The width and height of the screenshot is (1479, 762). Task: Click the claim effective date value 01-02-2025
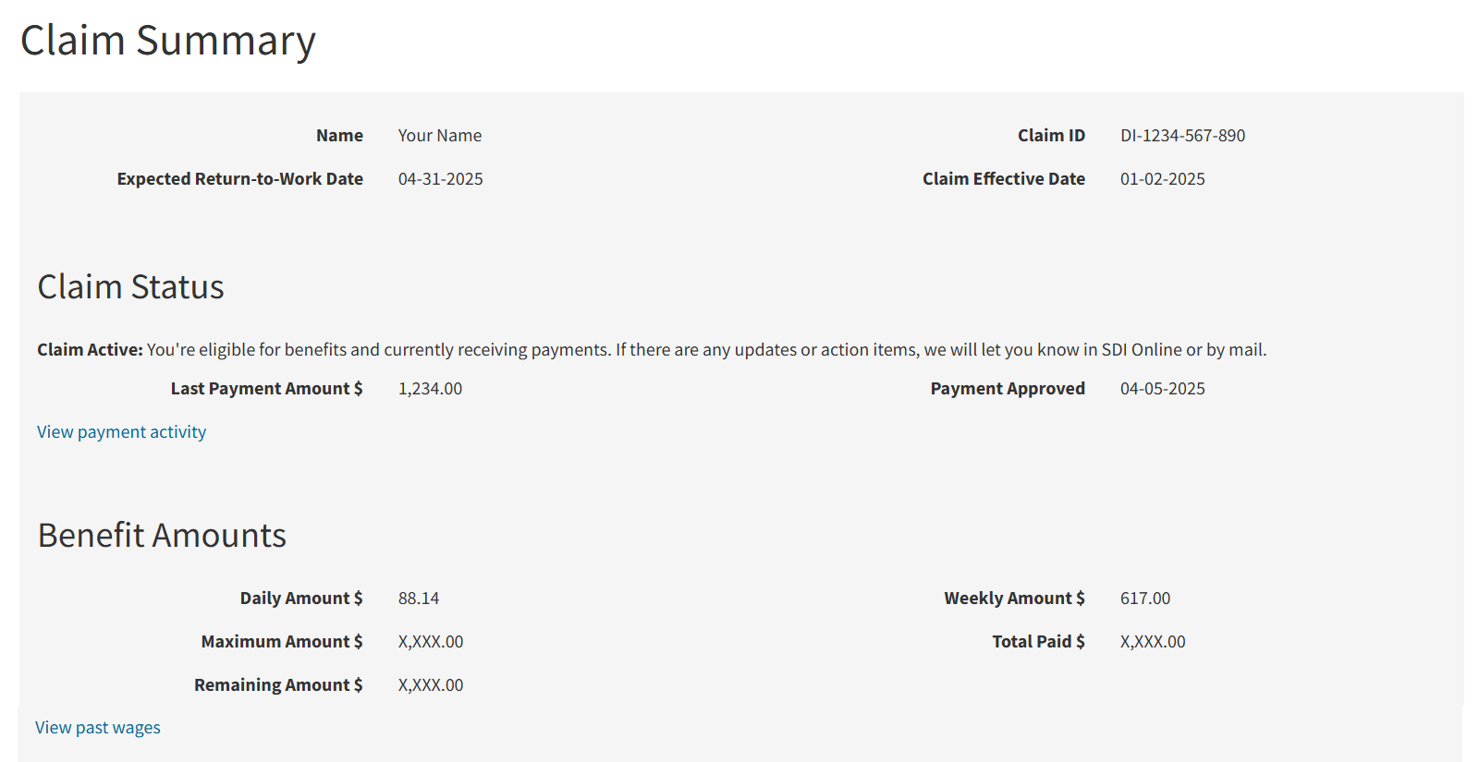coord(1162,179)
